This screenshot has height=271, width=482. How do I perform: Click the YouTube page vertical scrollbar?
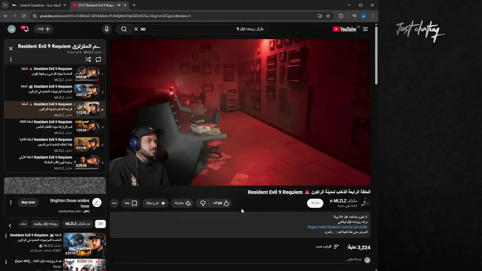point(376,55)
